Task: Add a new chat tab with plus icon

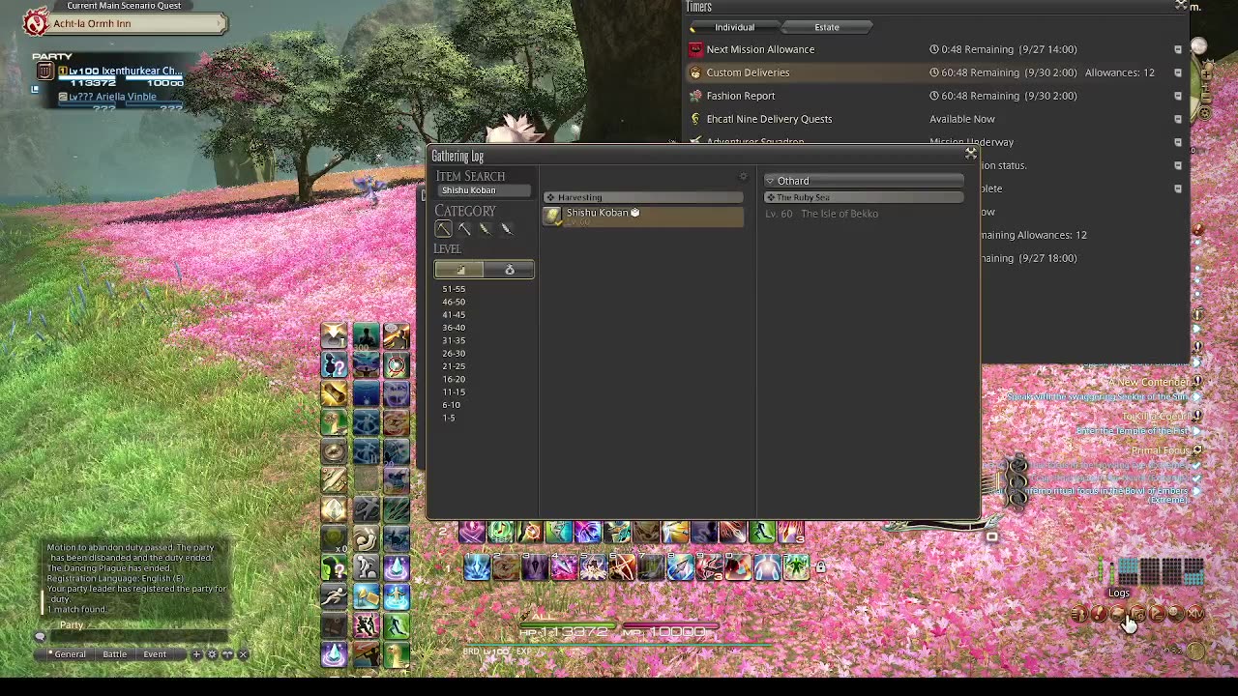Action: [x=196, y=654]
